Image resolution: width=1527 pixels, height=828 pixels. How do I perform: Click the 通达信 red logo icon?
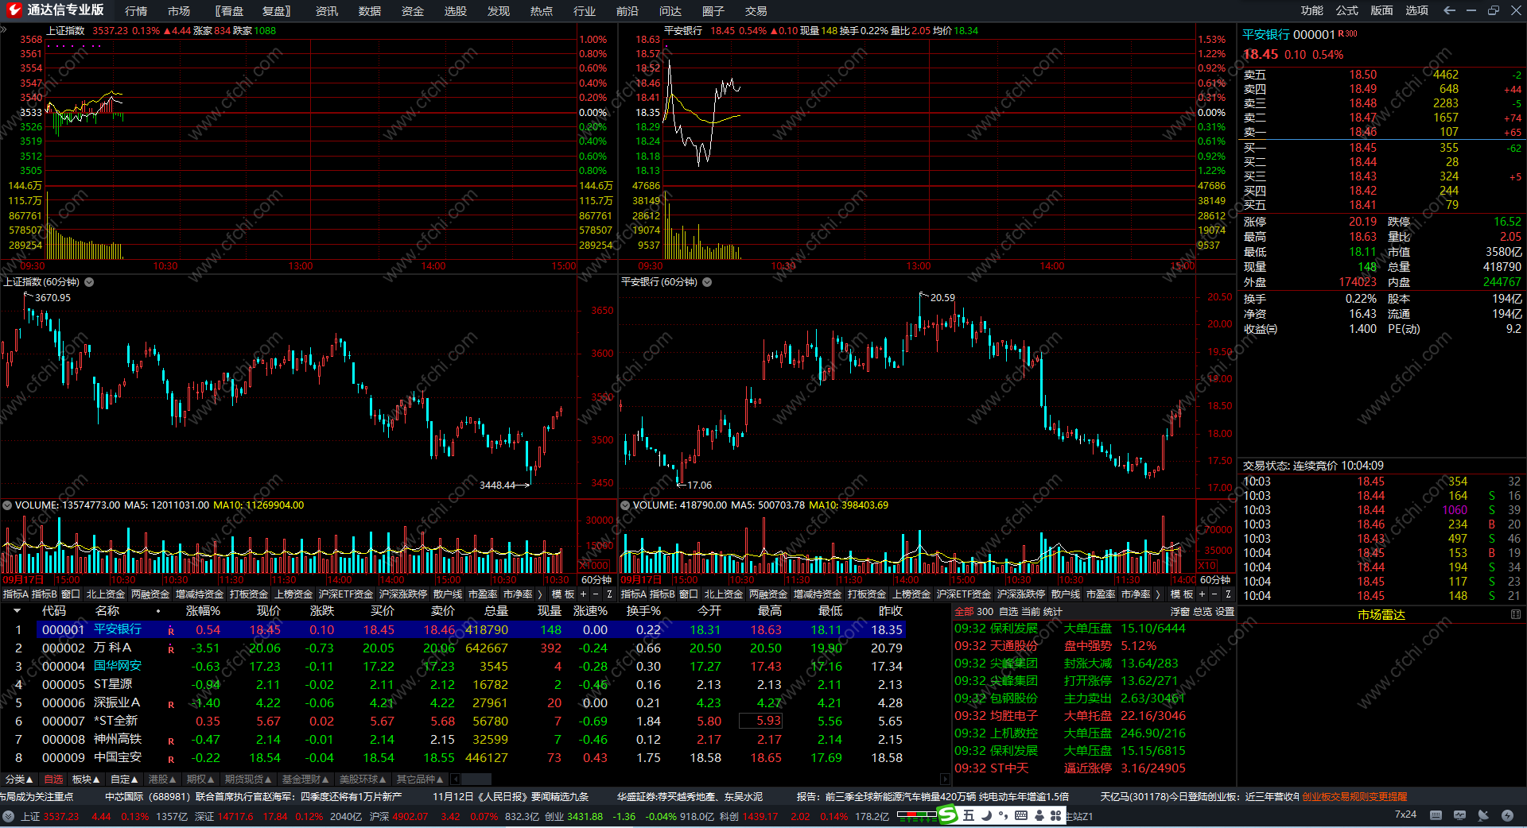click(x=14, y=10)
